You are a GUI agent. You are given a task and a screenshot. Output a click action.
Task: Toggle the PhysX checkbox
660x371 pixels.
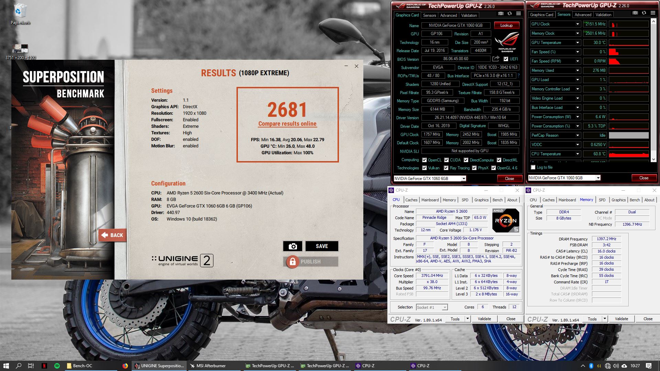click(x=474, y=168)
